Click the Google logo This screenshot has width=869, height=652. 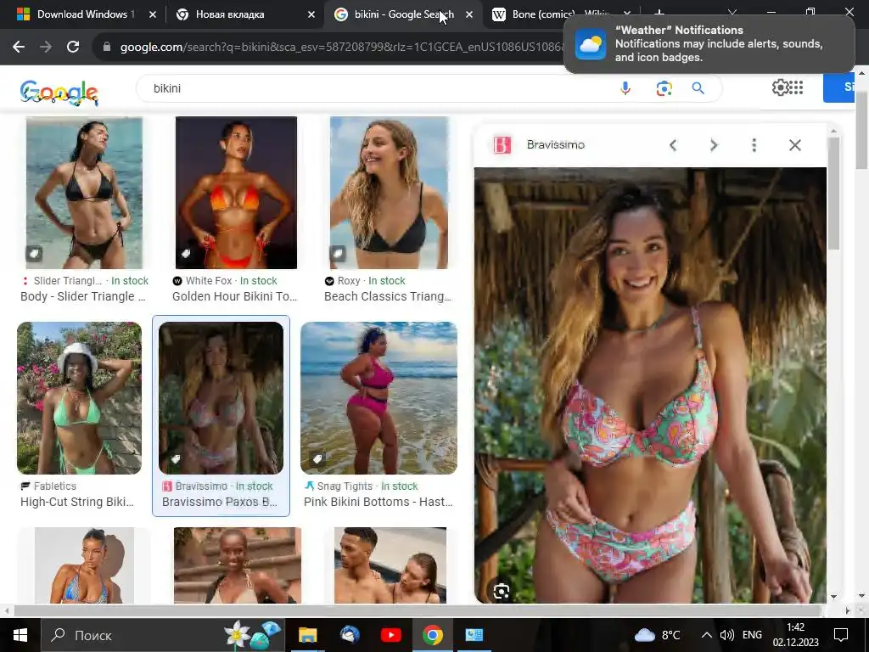(x=59, y=93)
